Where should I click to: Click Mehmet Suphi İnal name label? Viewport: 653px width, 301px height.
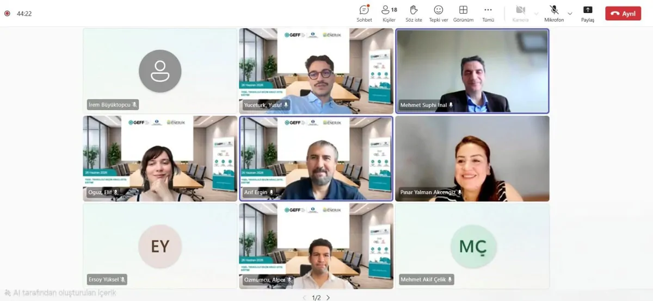427,105
